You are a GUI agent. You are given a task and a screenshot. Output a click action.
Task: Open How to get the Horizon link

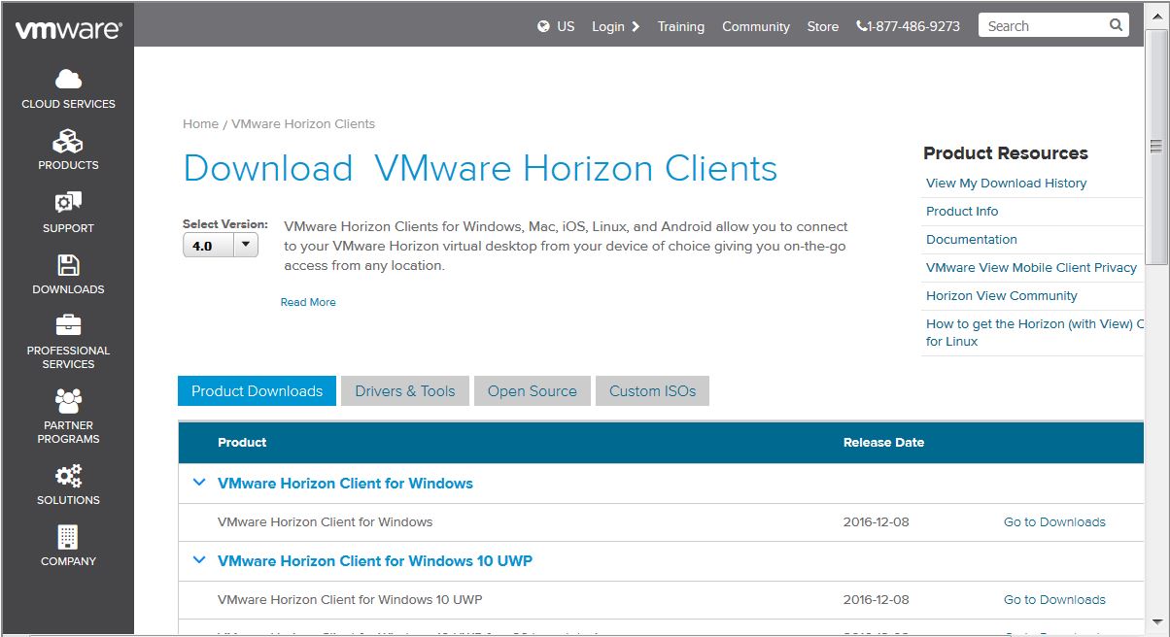click(1035, 332)
